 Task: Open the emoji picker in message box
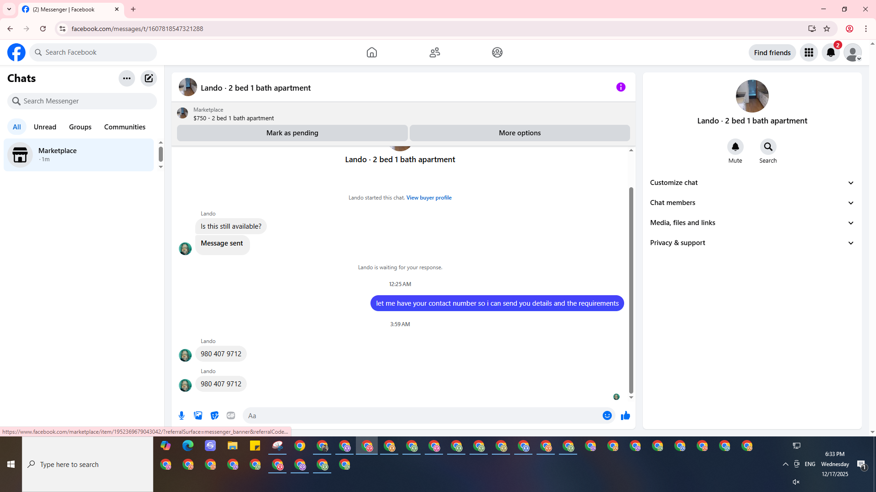607,415
